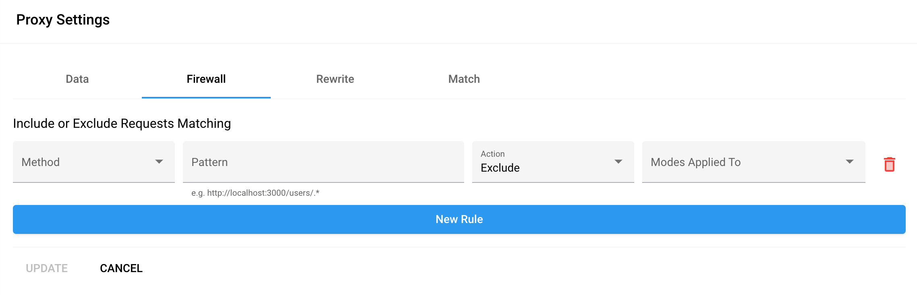Open the Action dropdown field

(x=544, y=162)
